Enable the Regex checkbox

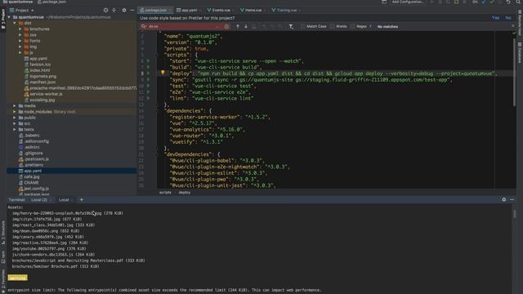352,26
